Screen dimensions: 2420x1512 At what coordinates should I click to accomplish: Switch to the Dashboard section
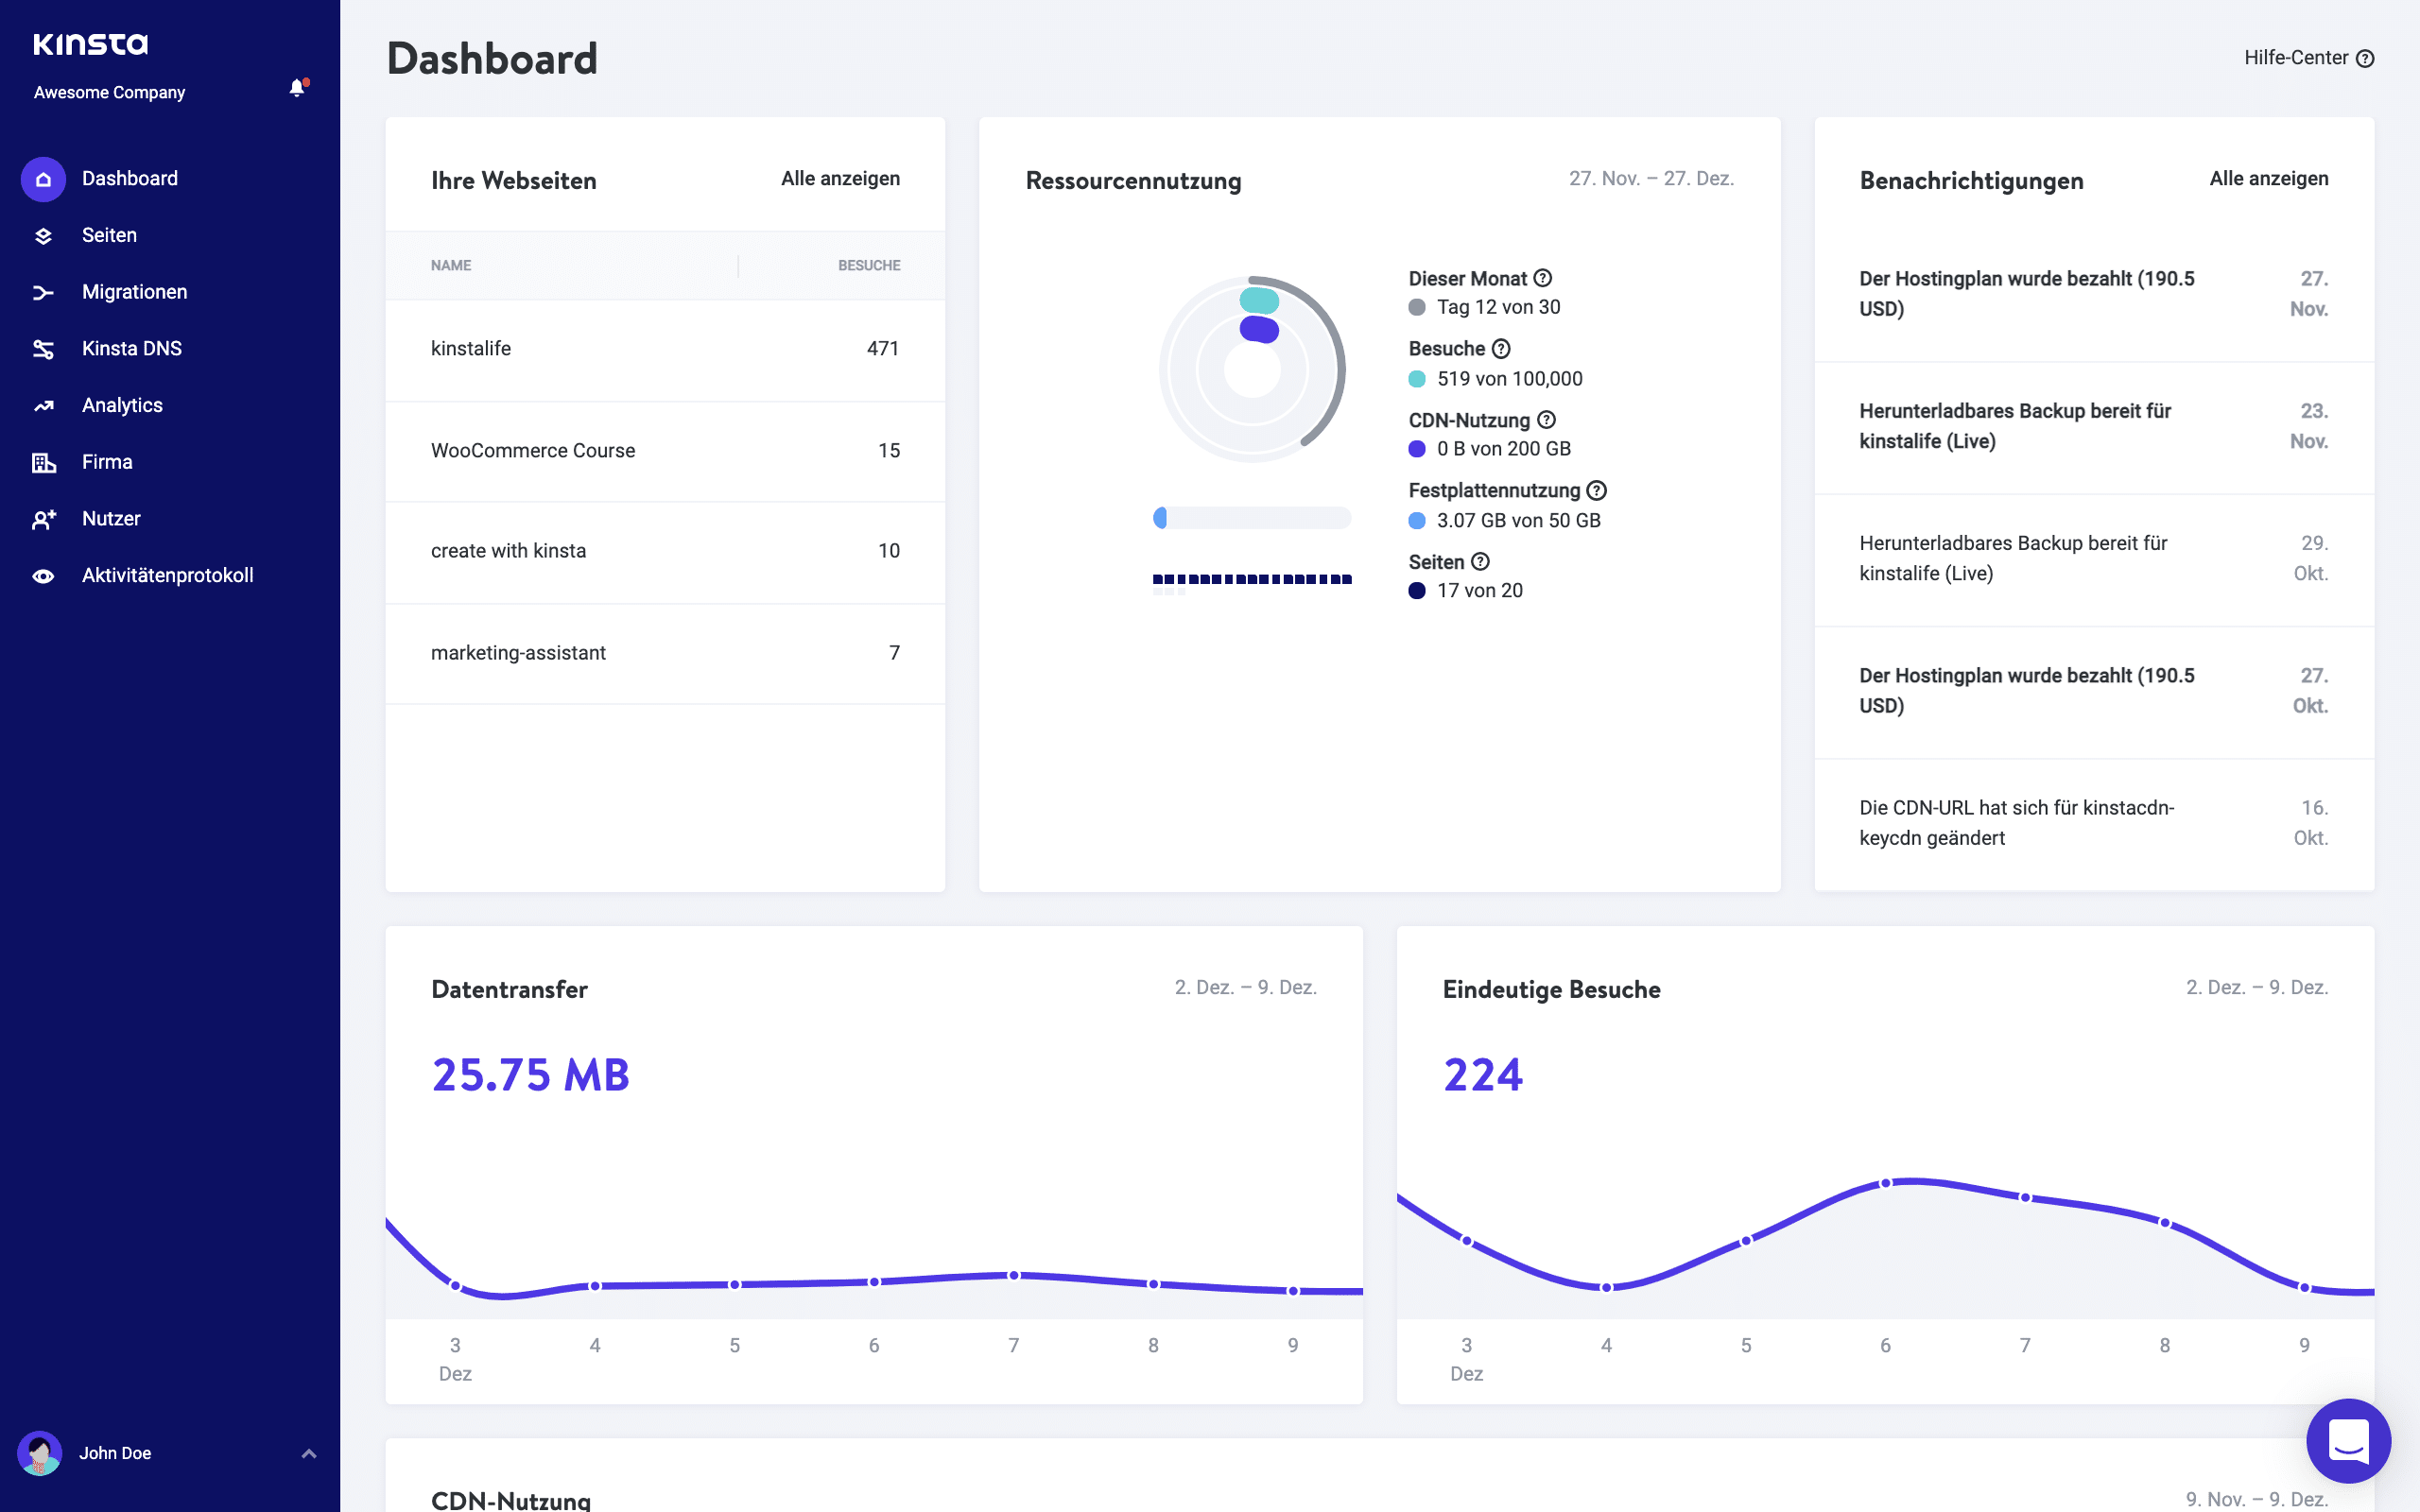129,178
